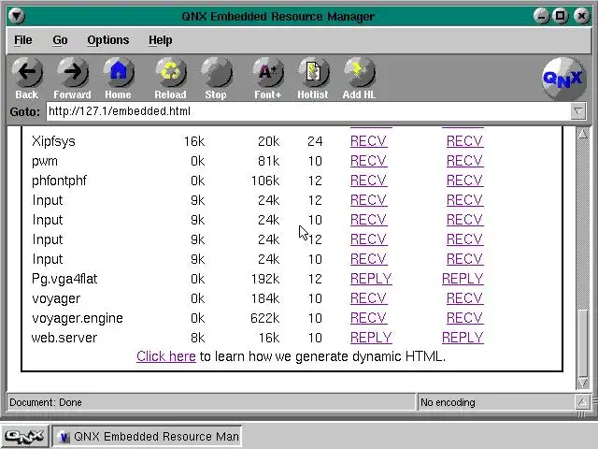The image size is (598, 449).
Task: Click the 16k value in Xipfsys row
Action: coord(194,141)
